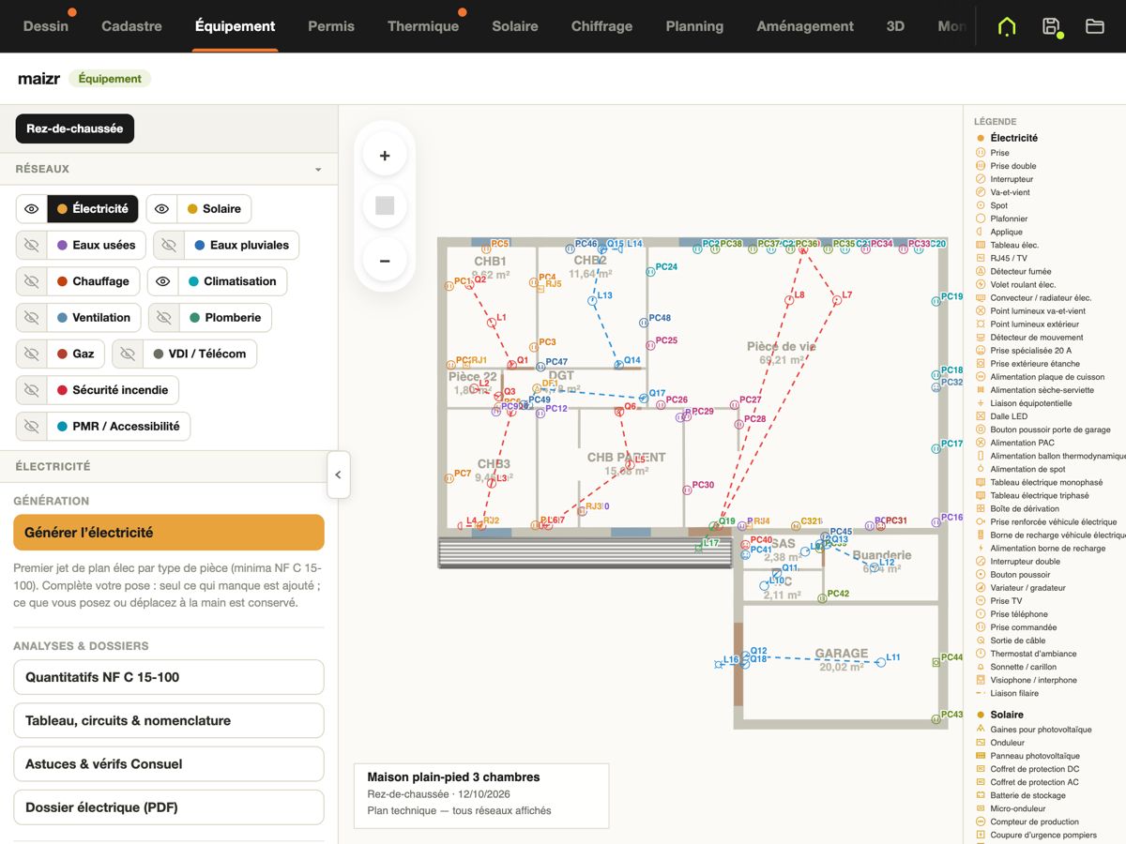Open Quantitatifs NF C 15-100

pyautogui.click(x=169, y=677)
